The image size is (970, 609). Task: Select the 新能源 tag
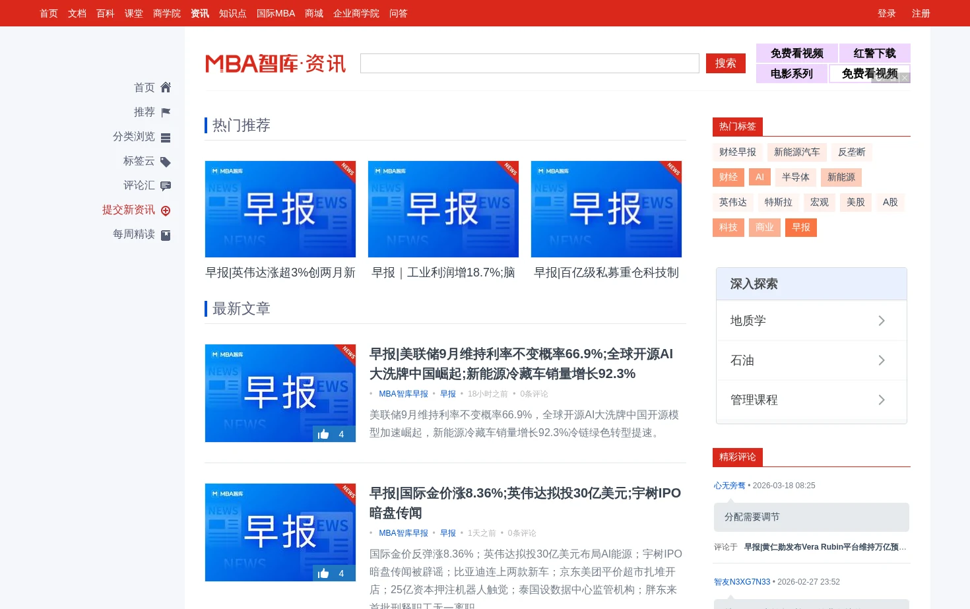click(841, 177)
